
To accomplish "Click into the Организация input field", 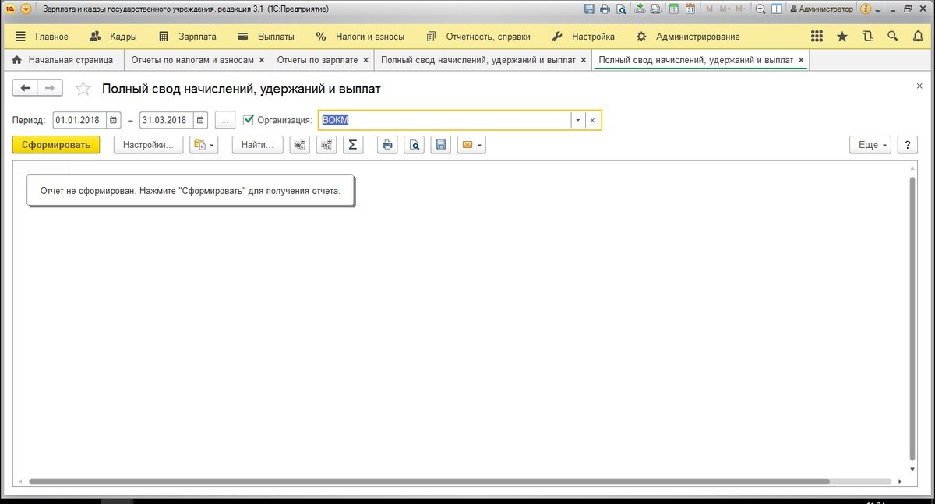I will coord(445,120).
